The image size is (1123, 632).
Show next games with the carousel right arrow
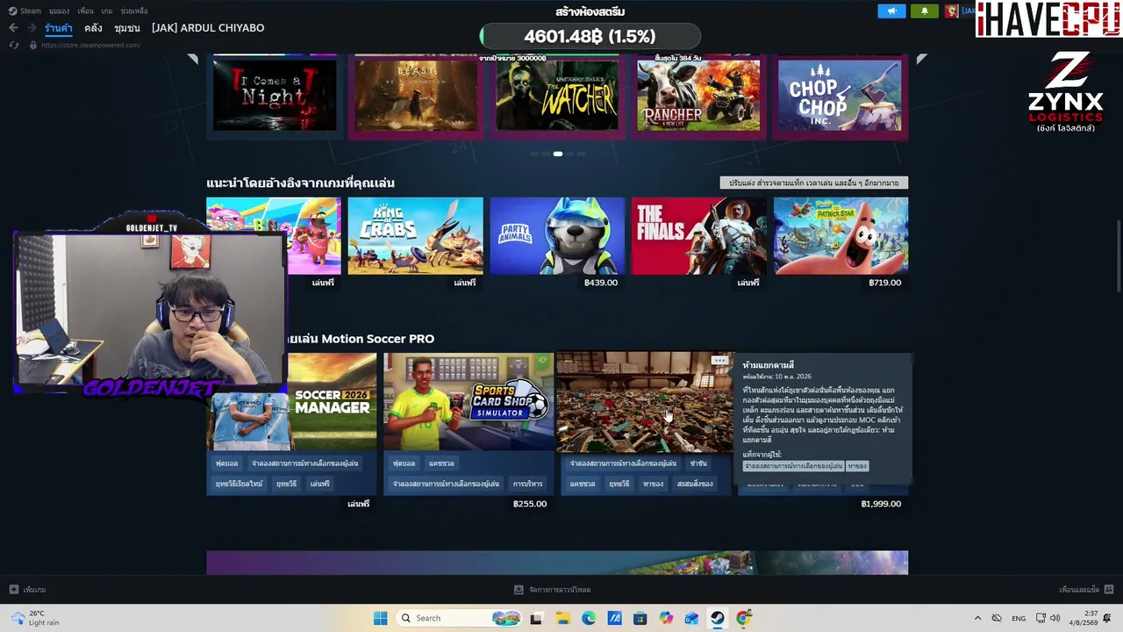[x=921, y=59]
